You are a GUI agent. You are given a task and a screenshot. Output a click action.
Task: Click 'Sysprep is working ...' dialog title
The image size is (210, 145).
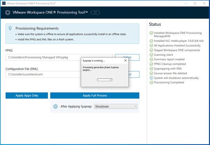(x=94, y=61)
